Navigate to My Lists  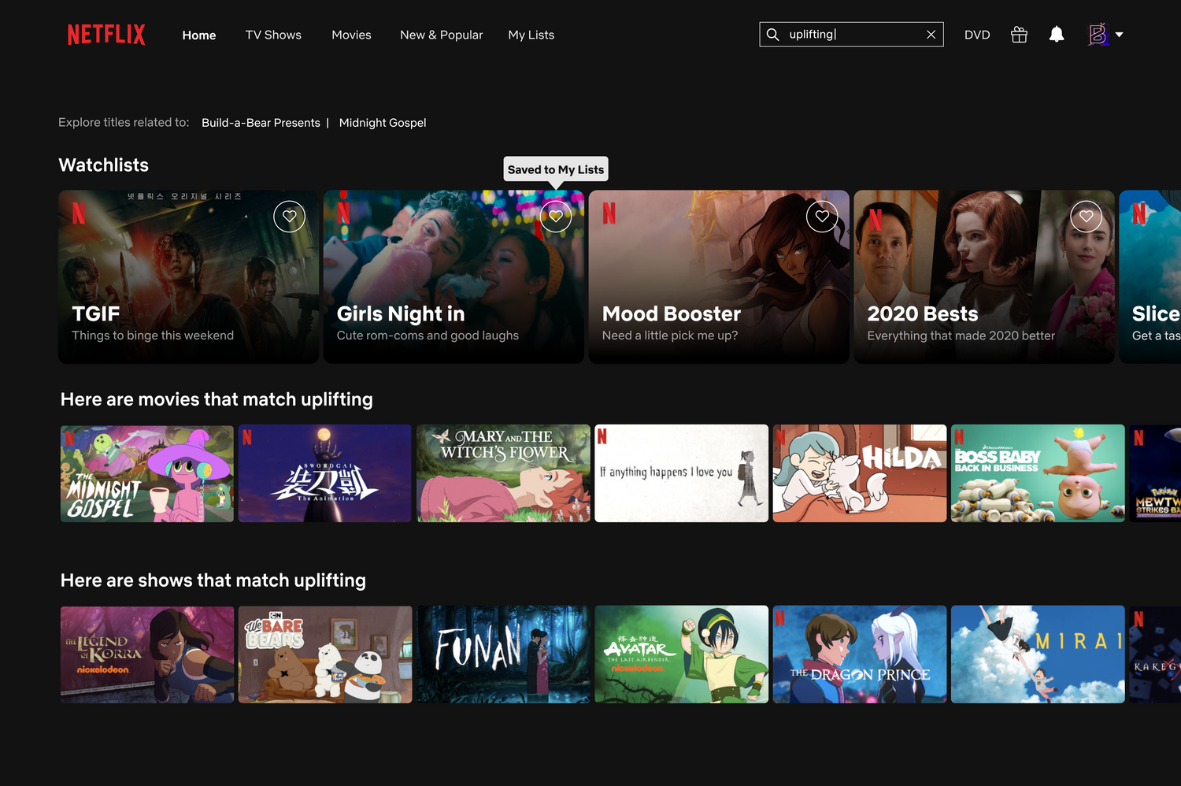[531, 35]
